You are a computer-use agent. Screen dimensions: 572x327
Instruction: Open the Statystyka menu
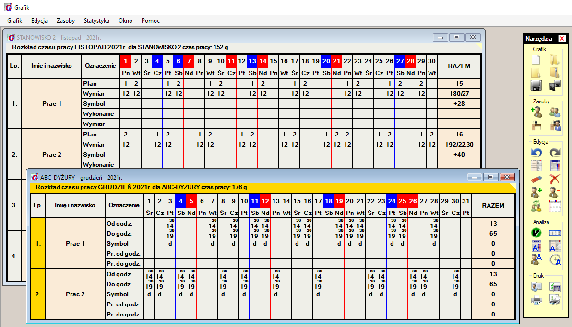(96, 21)
